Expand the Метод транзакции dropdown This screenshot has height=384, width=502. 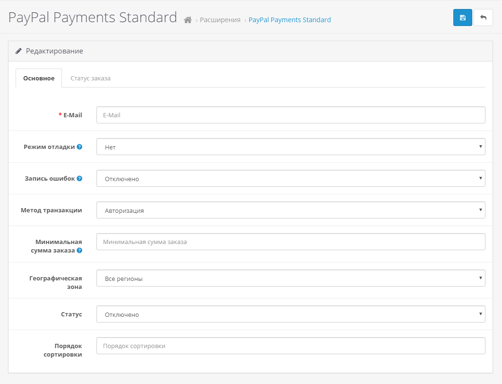pyautogui.click(x=291, y=210)
